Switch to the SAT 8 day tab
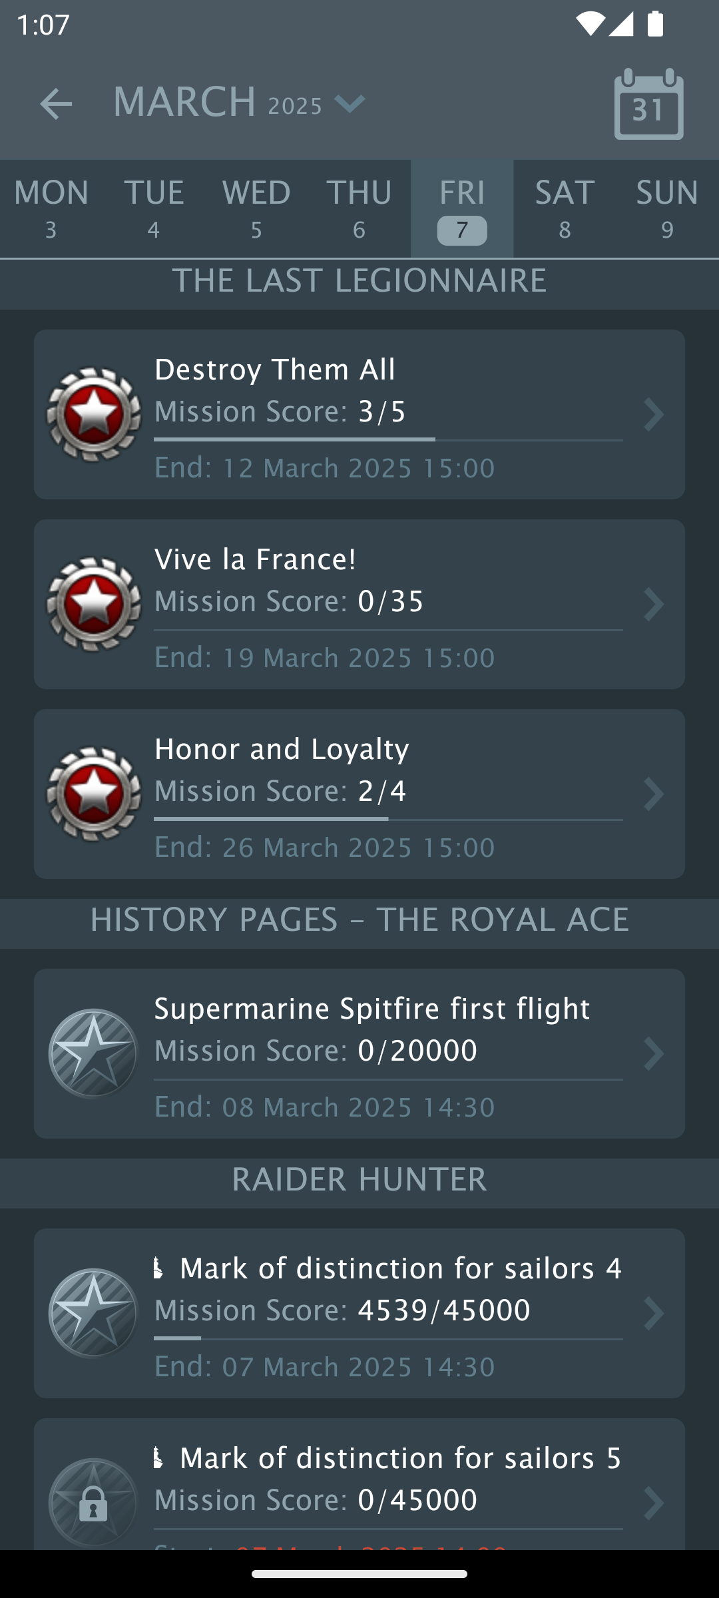Viewport: 719px width, 1598px height. [565, 208]
